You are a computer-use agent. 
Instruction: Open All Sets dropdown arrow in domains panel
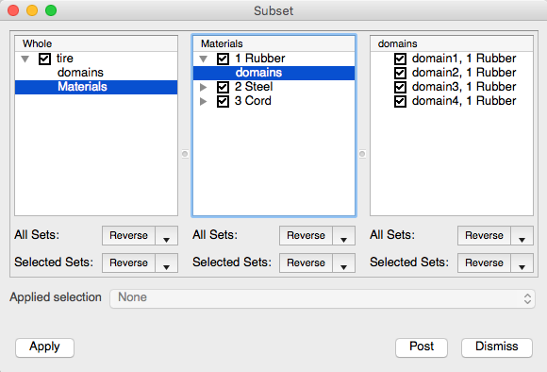(522, 236)
